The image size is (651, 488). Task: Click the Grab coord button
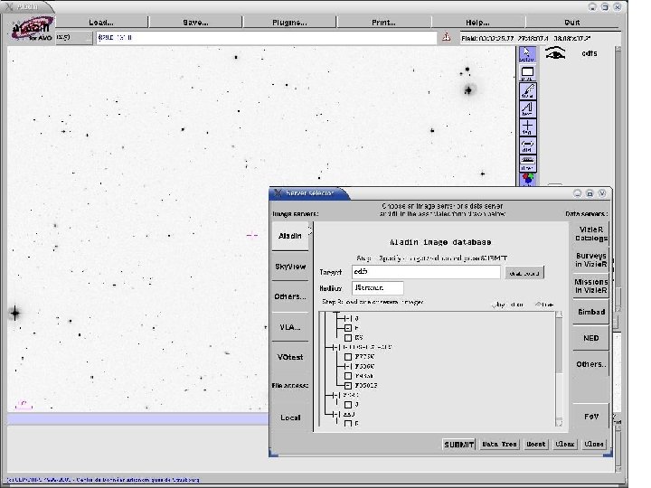click(524, 273)
